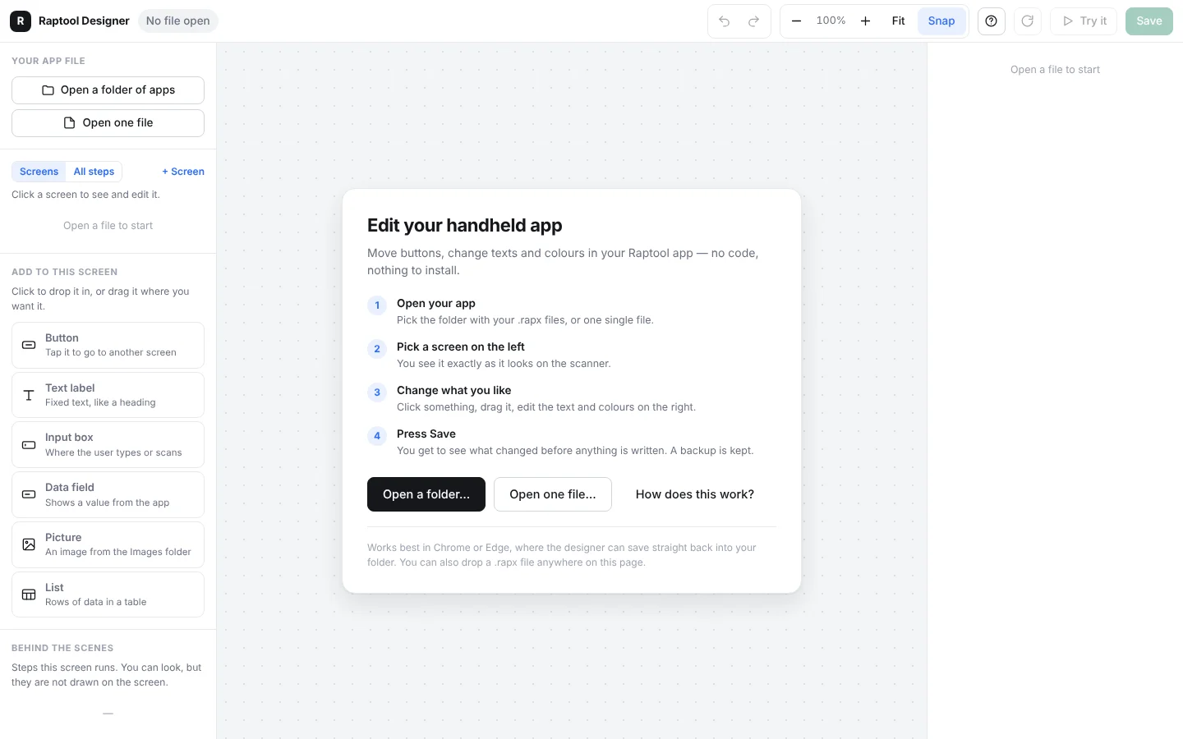Click the 100% zoom level
The width and height of the screenshot is (1183, 739).
click(831, 21)
